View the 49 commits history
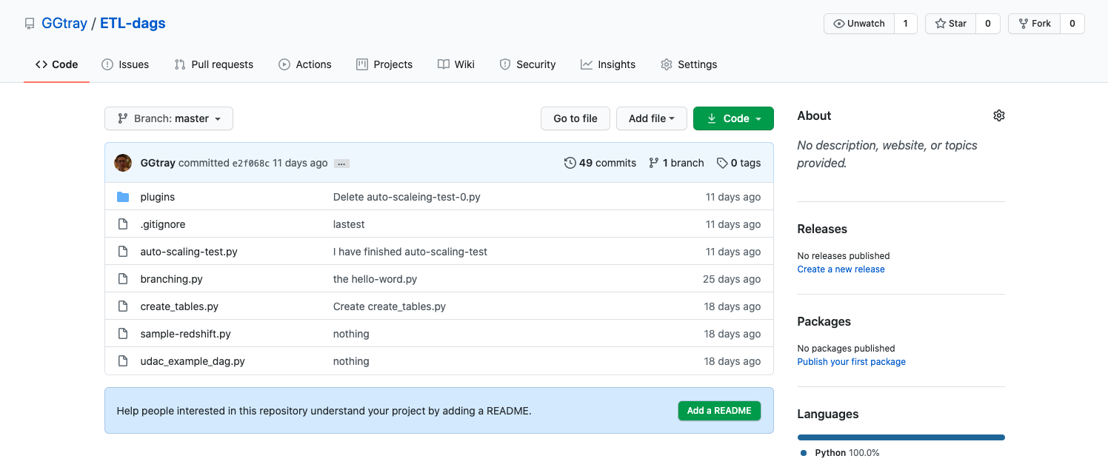Screen dimensions: 1108x470 [600, 163]
